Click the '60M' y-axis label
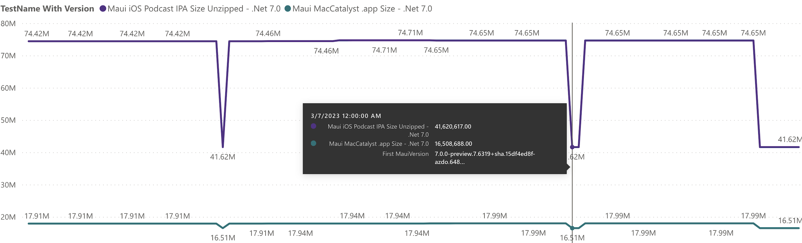The height and width of the screenshot is (243, 802). [x=8, y=88]
